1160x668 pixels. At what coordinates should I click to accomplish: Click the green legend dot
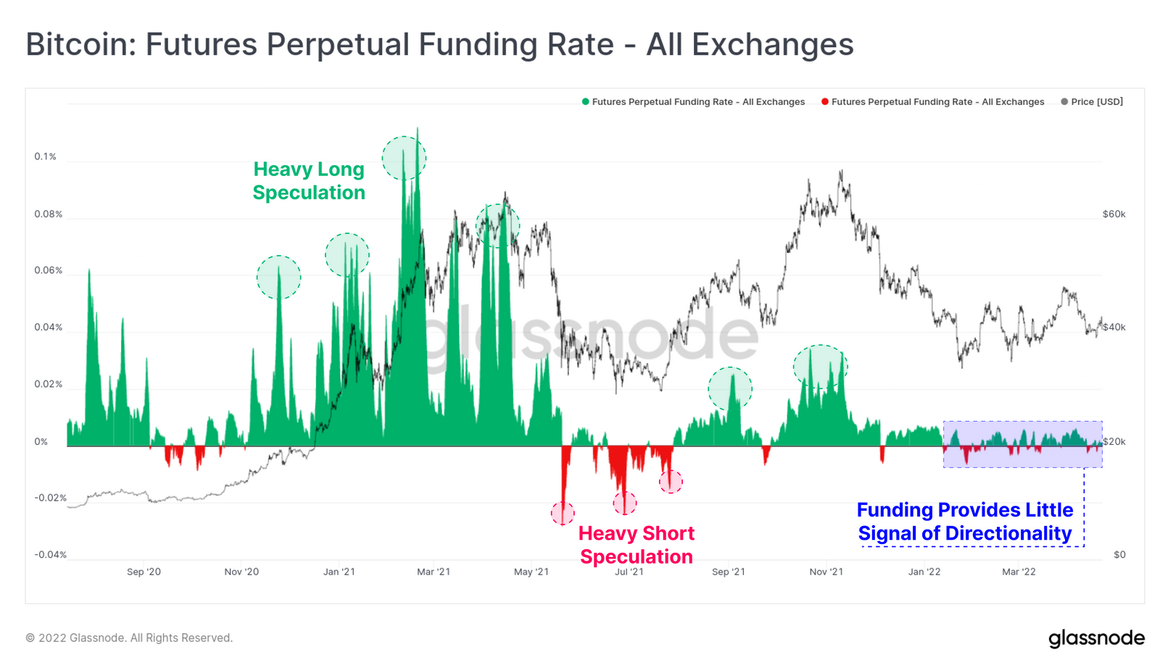pos(586,102)
